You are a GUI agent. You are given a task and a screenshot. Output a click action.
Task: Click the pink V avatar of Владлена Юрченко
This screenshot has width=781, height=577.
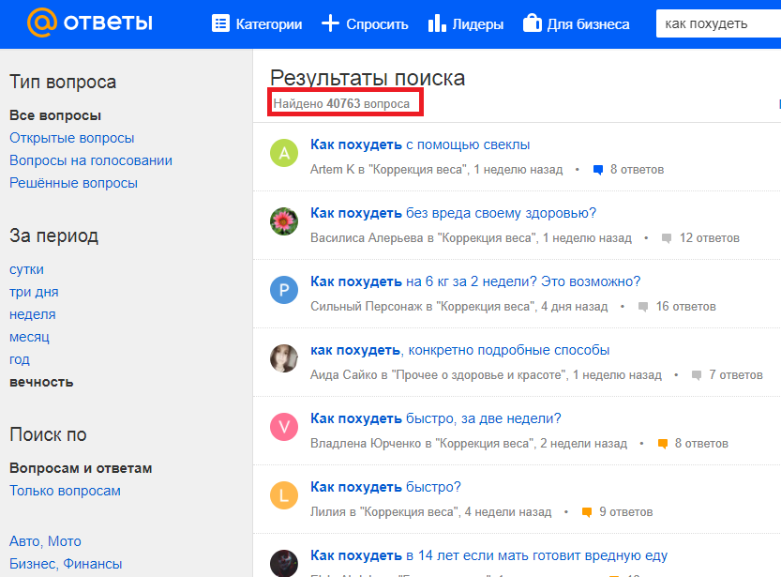tap(284, 427)
